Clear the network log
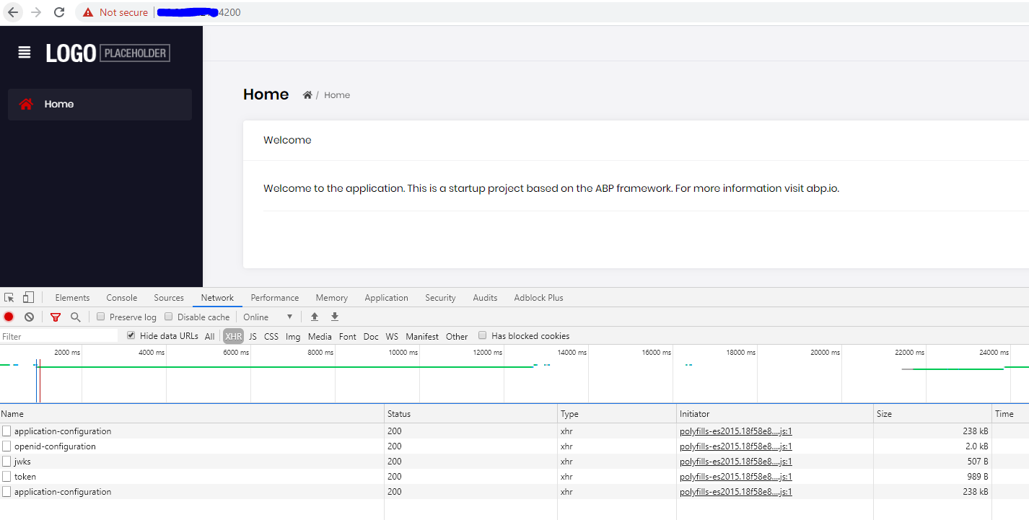Image resolution: width=1029 pixels, height=520 pixels. coord(29,317)
